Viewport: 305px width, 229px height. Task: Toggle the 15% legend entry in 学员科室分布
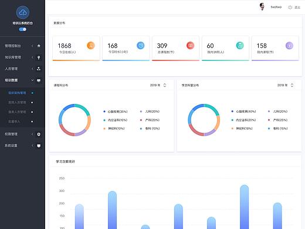coord(278,129)
